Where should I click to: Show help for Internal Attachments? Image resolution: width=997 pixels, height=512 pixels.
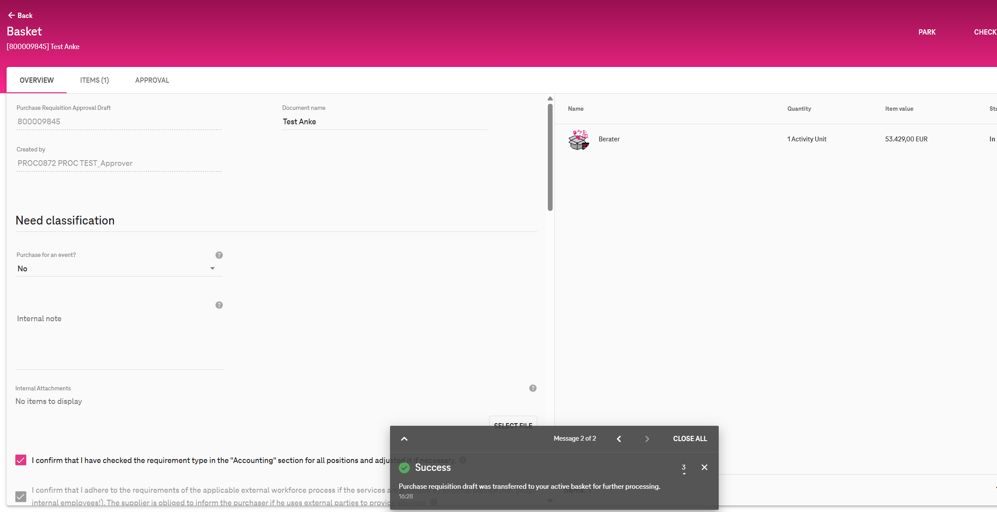(x=533, y=388)
